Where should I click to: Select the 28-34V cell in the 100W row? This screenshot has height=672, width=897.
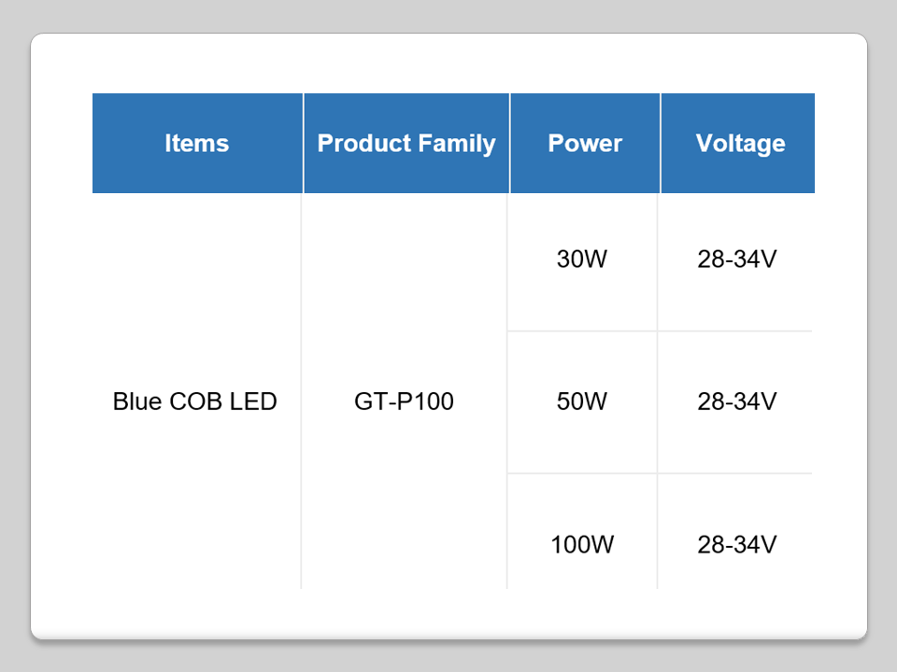[x=736, y=544]
